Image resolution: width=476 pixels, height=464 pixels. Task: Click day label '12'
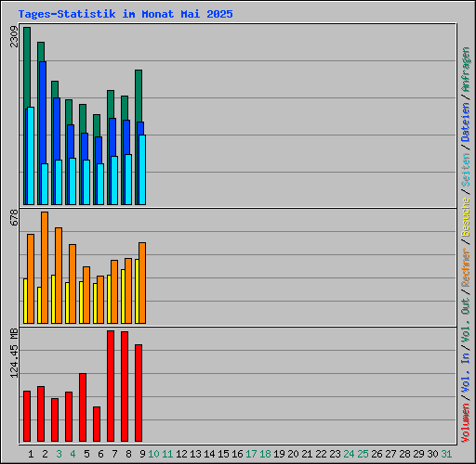181,454
